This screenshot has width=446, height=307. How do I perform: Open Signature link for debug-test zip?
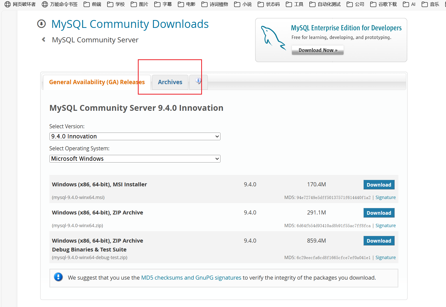click(x=385, y=258)
